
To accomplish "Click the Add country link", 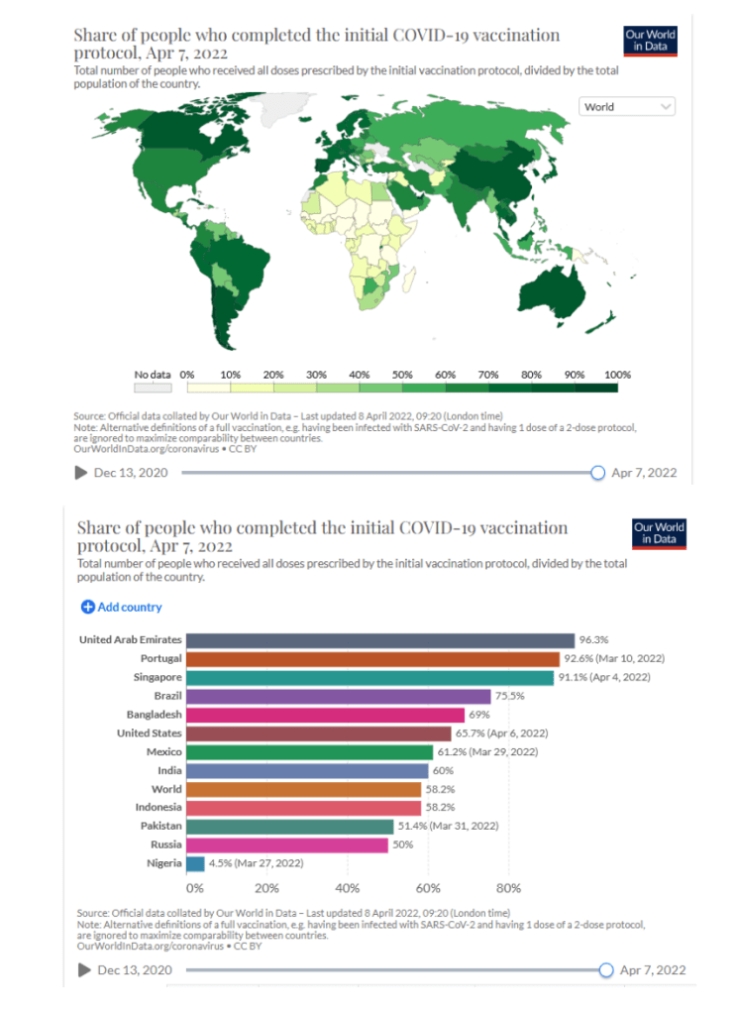I will pyautogui.click(x=129, y=607).
